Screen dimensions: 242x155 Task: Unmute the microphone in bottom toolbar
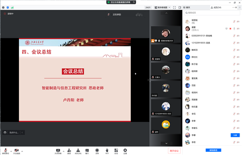pyautogui.click(x=6, y=151)
